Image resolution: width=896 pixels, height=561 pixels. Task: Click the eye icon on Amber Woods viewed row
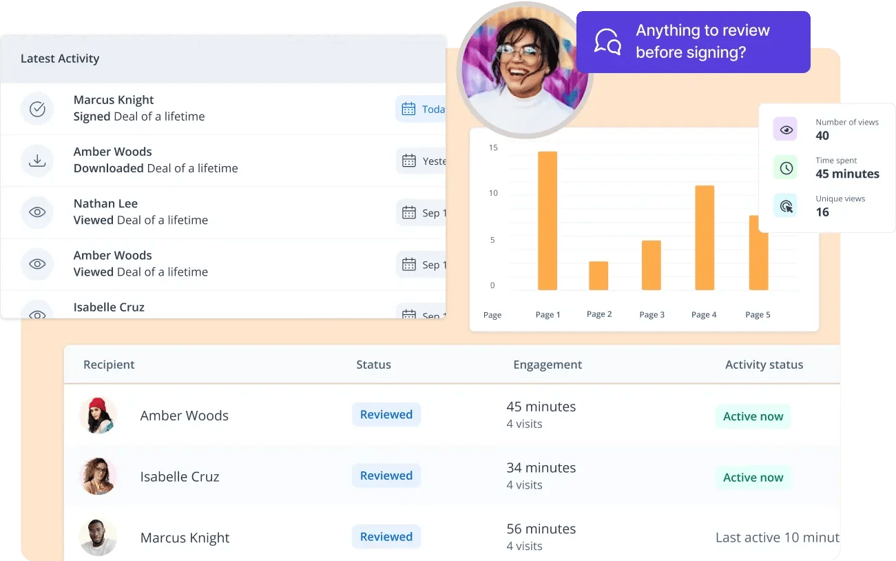click(x=37, y=264)
